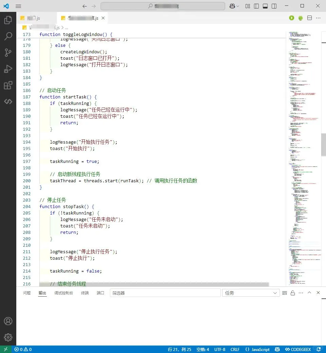Click line number 187
Screen dimensions: 326x353
[26, 97]
